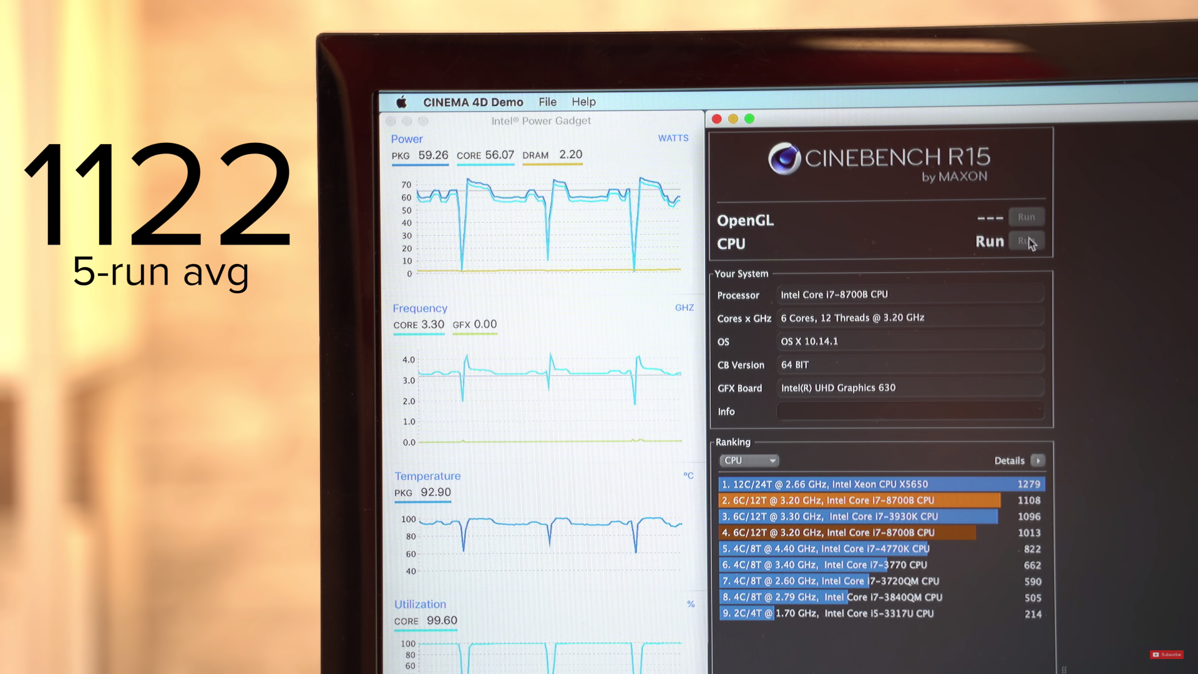The width and height of the screenshot is (1198, 674).
Task: Click the Frequency section heading
Action: tap(420, 308)
